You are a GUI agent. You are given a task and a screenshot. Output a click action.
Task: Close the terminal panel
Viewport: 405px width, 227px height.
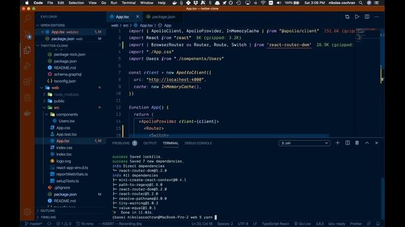pyautogui.click(x=377, y=143)
